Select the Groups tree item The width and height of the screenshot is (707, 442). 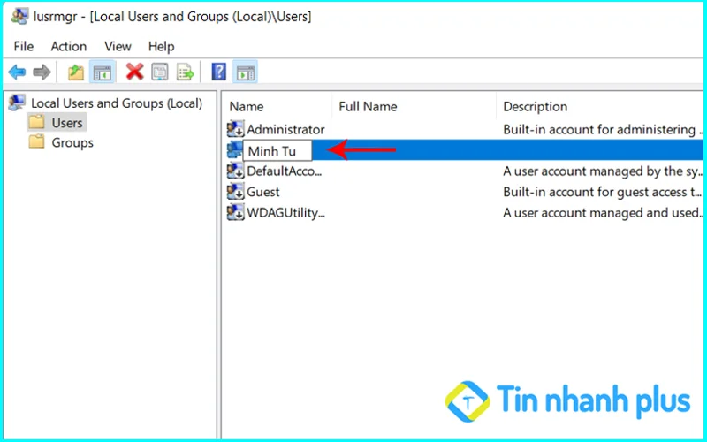pyautogui.click(x=72, y=143)
